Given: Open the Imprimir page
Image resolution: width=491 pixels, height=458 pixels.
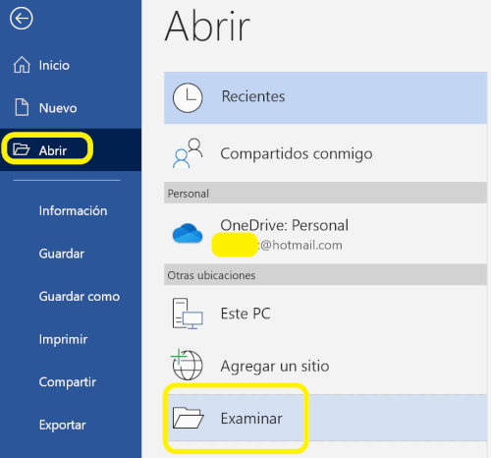Looking at the screenshot, I should 71,339.
